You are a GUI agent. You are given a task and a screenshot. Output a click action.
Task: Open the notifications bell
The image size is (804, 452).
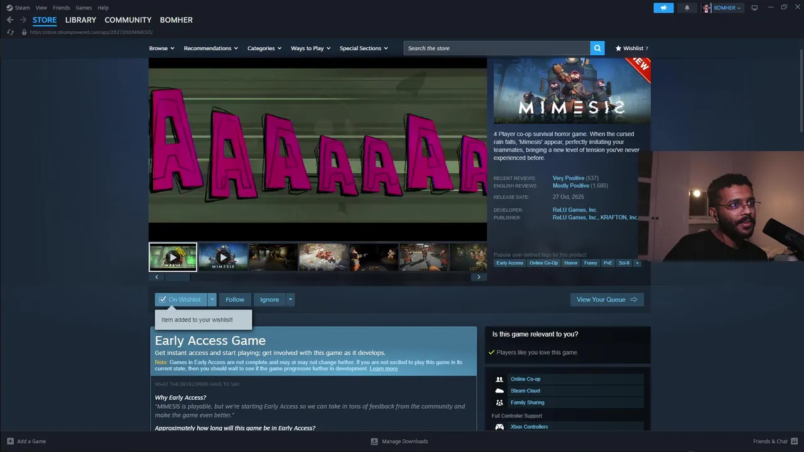(x=687, y=8)
